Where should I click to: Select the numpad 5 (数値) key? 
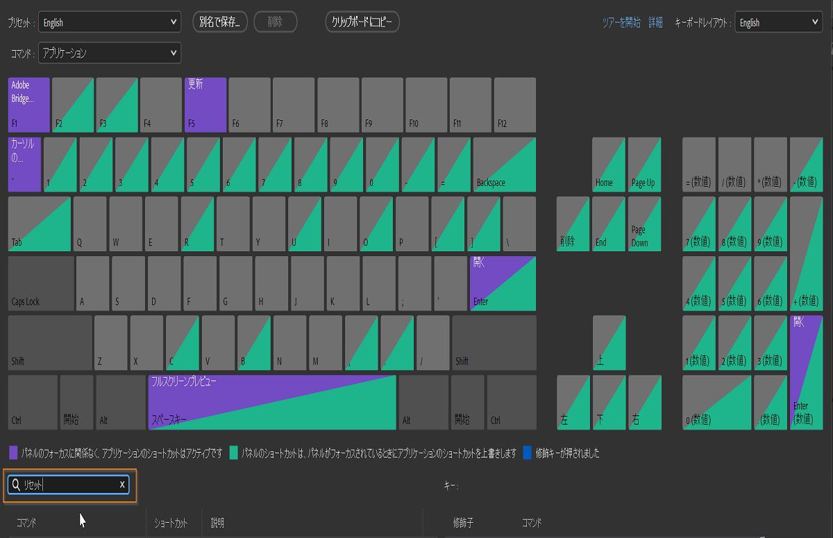pyautogui.click(x=734, y=283)
